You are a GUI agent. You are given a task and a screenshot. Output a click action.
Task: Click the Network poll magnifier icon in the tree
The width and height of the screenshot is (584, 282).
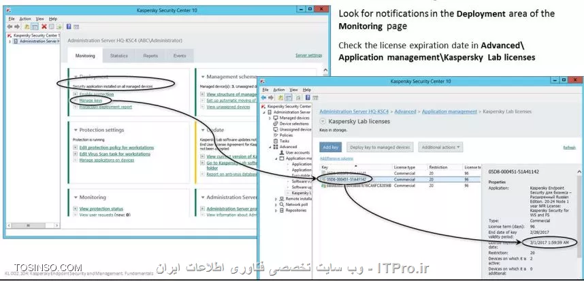point(282,205)
